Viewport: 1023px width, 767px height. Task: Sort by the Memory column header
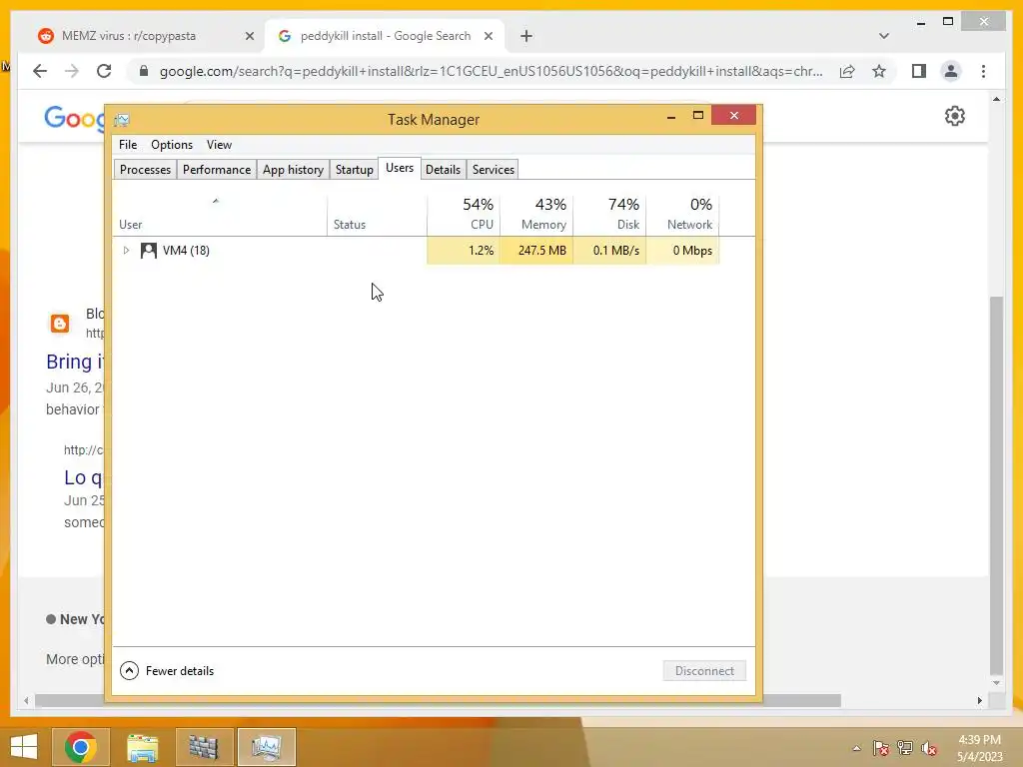point(536,216)
